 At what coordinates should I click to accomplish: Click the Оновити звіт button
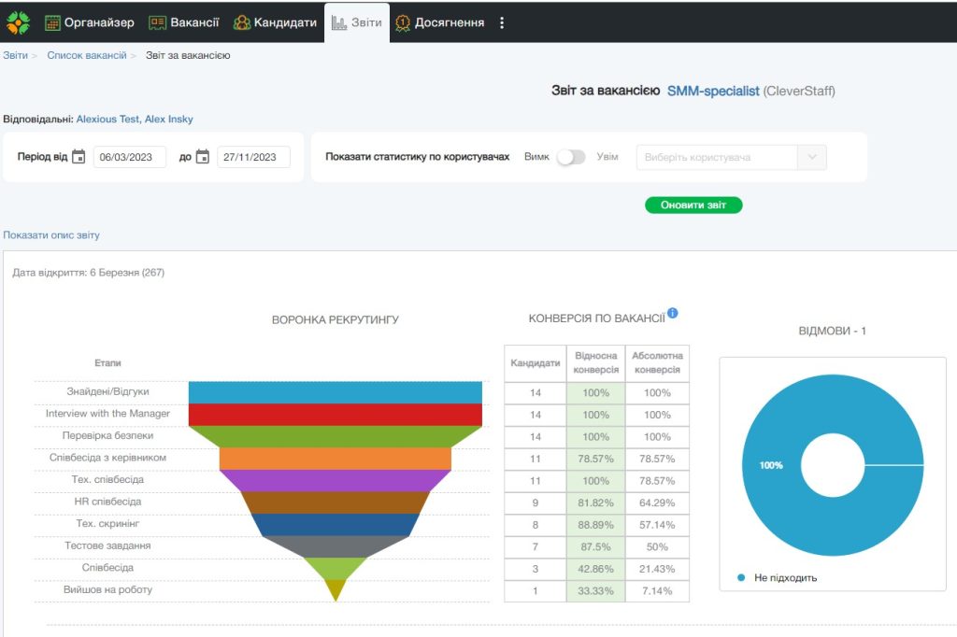693,205
